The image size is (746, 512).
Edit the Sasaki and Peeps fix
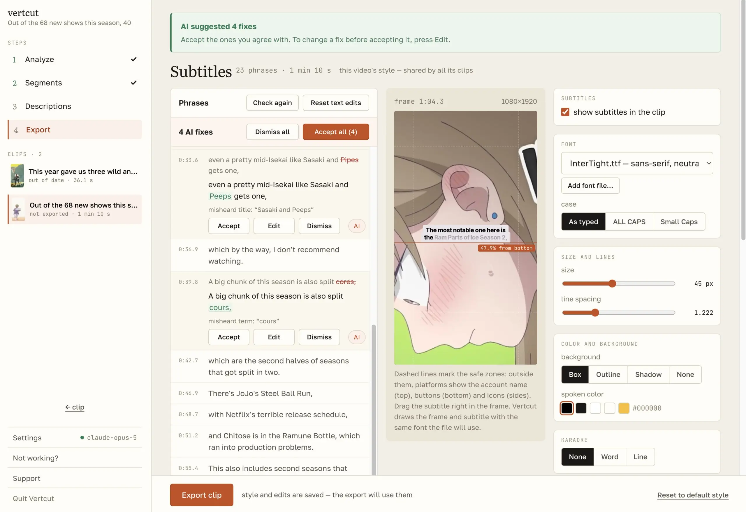coord(274,226)
